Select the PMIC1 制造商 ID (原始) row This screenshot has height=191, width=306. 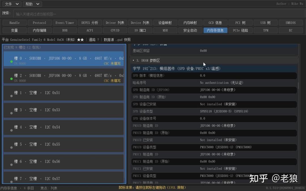214,162
